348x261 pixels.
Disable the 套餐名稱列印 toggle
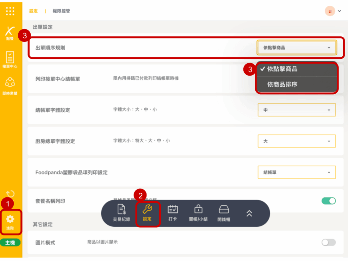click(328, 201)
